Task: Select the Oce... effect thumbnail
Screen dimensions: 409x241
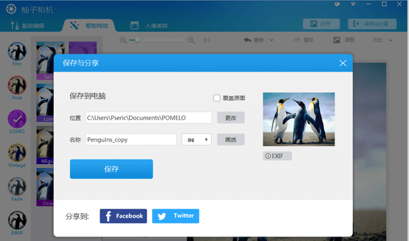Action: coord(45,187)
